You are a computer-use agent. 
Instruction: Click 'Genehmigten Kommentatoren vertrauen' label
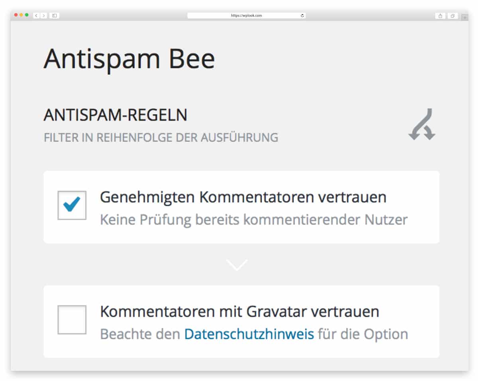[x=243, y=197]
